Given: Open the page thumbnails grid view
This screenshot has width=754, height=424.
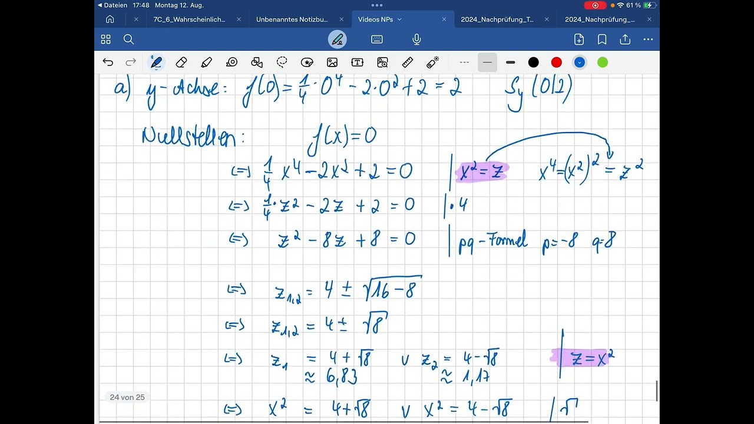Looking at the screenshot, I should click(x=106, y=39).
